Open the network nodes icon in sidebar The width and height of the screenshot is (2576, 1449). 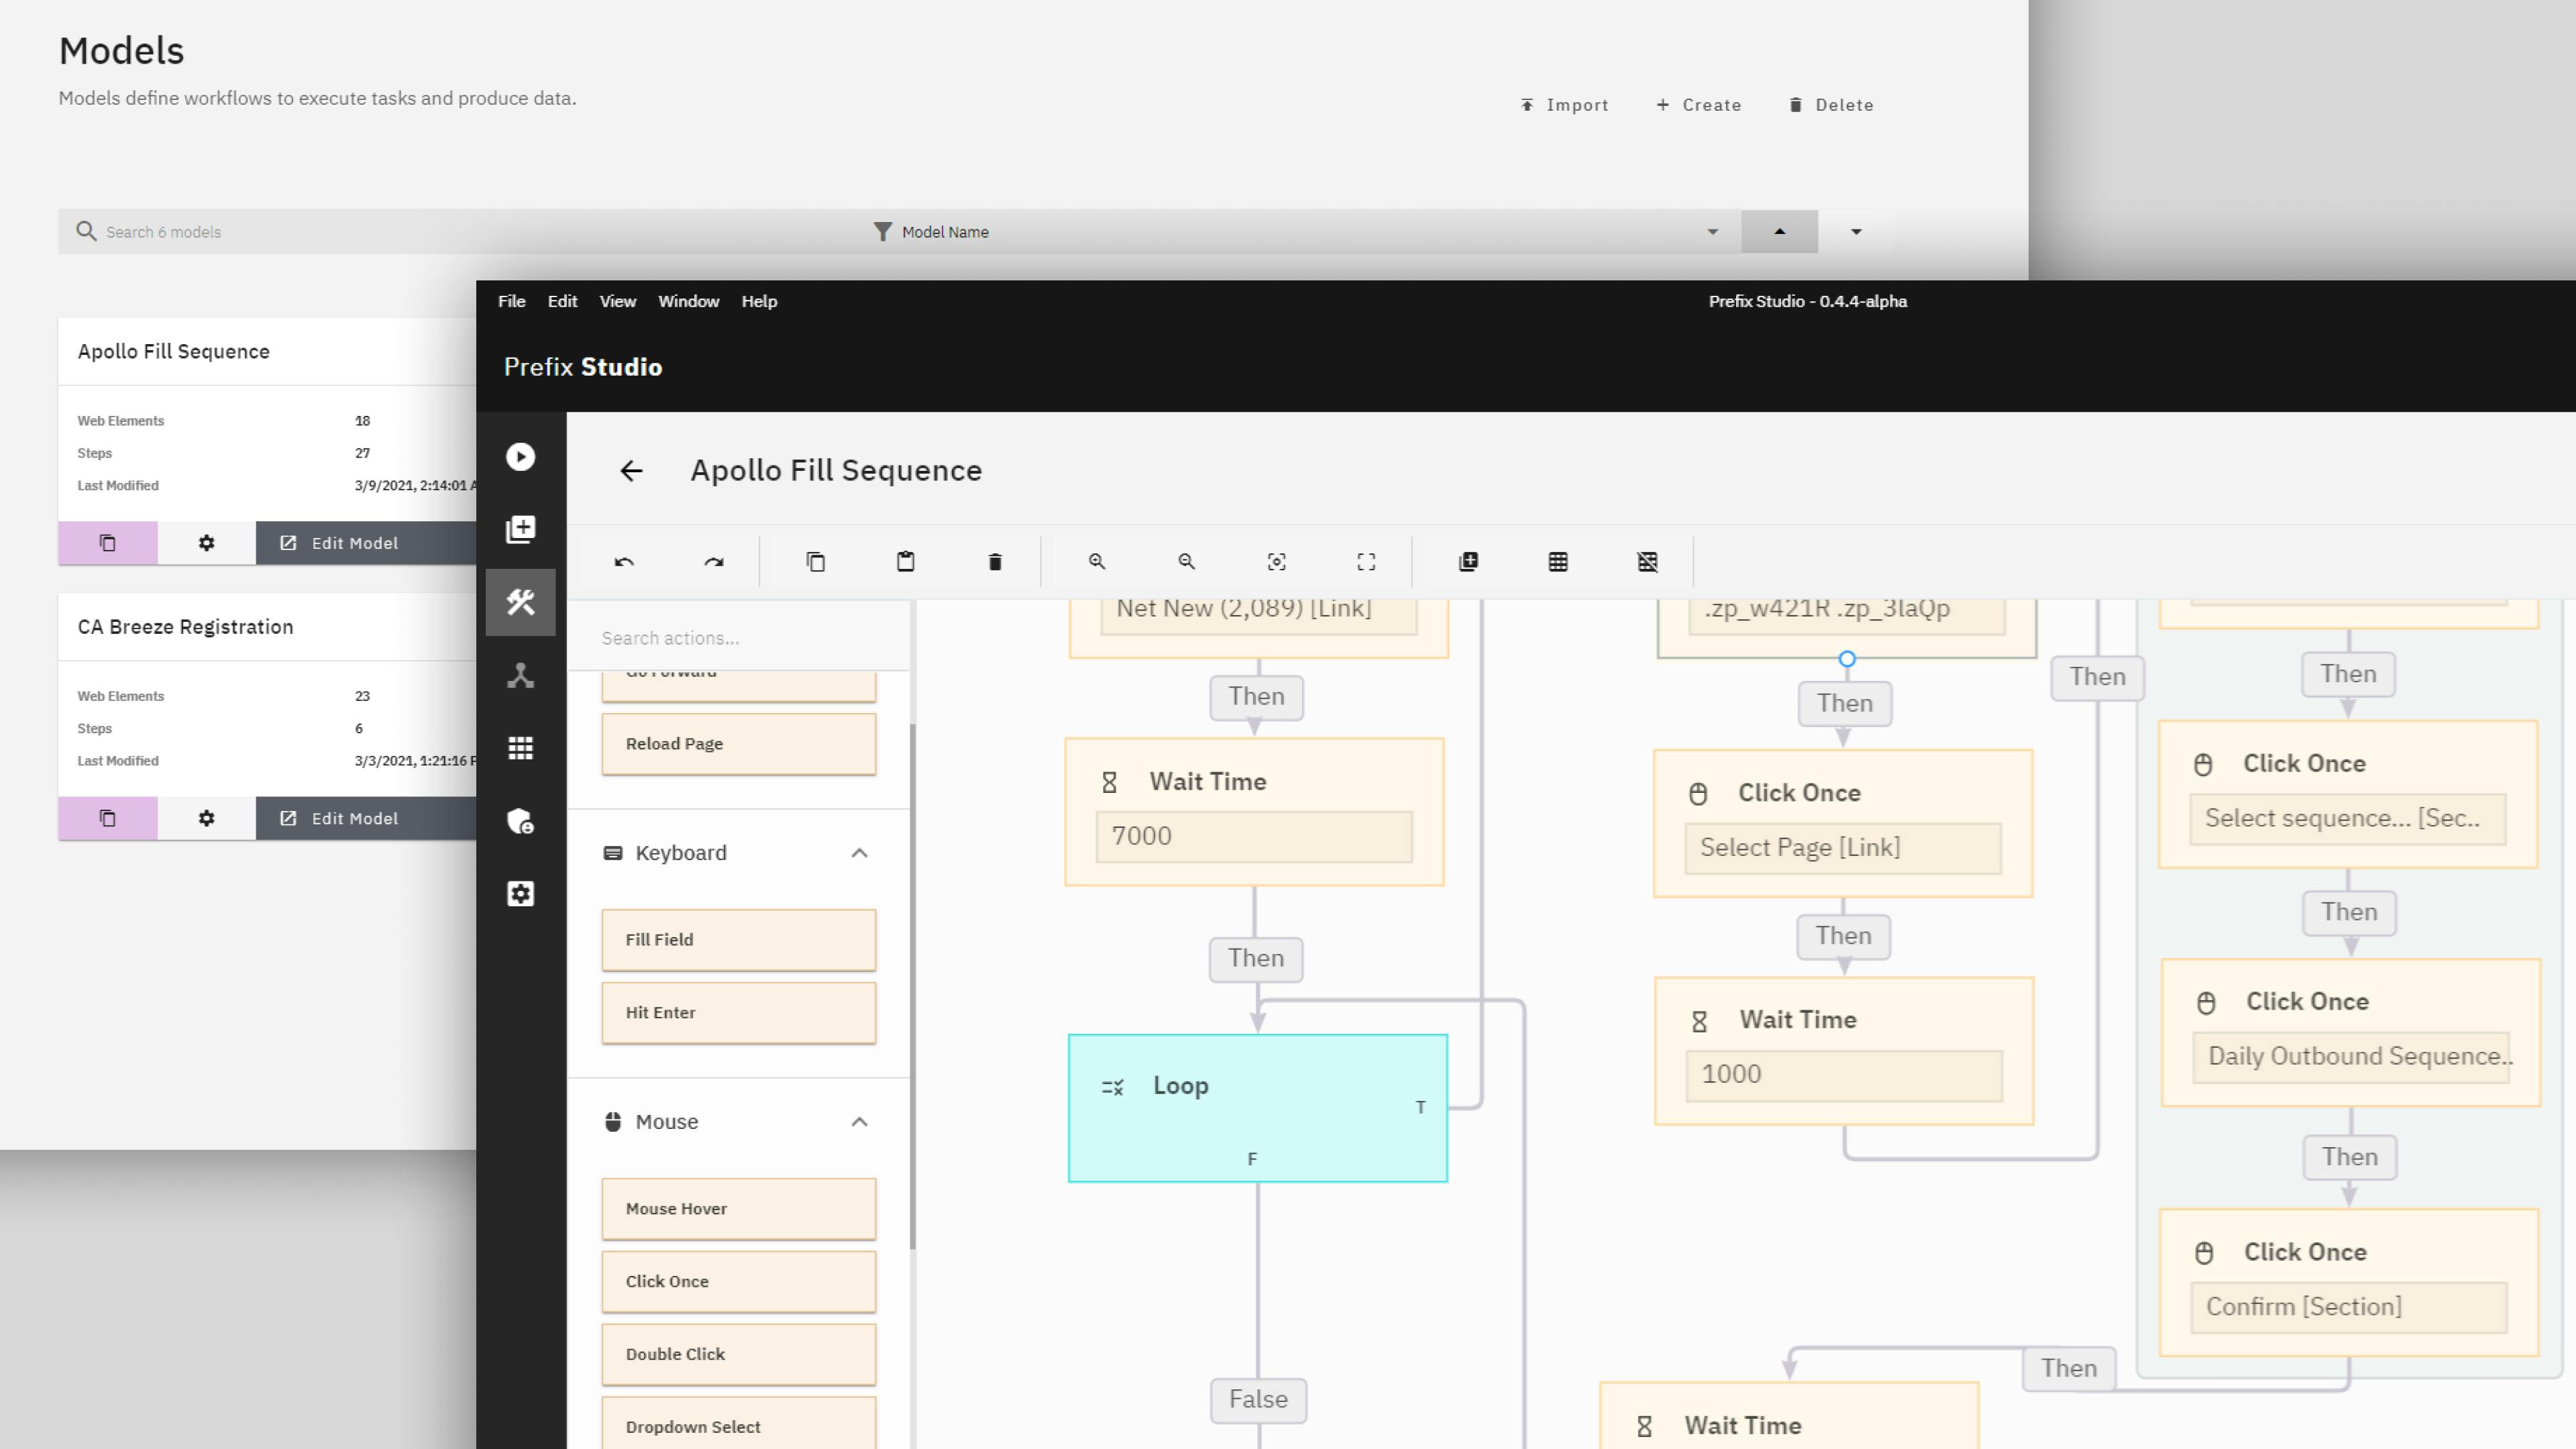[520, 675]
